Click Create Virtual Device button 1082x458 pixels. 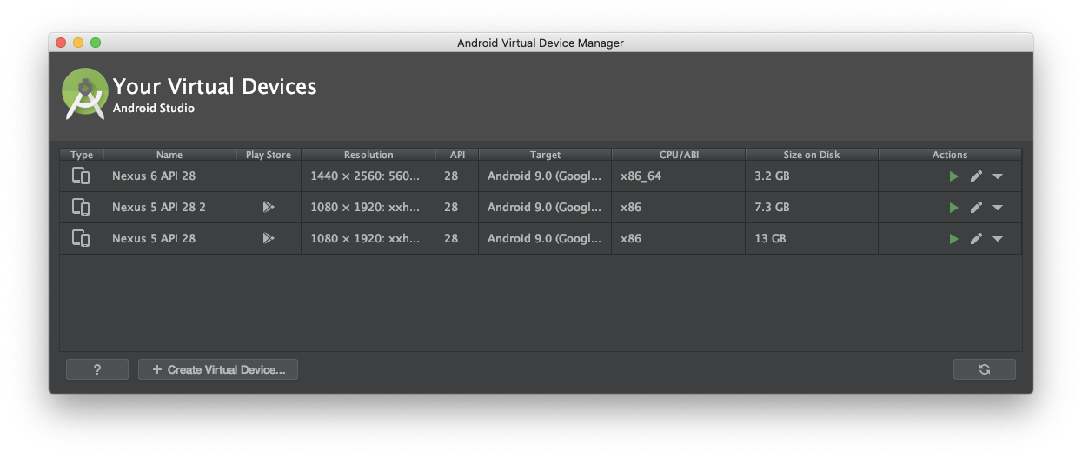point(218,369)
